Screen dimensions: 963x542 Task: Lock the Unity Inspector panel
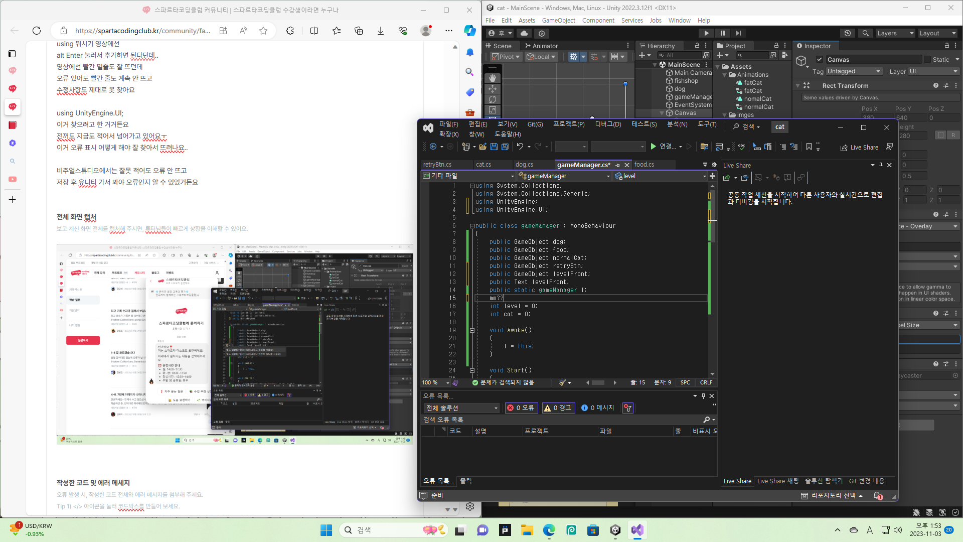pos(947,46)
